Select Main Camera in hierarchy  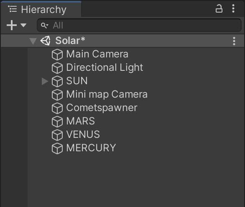97,54
